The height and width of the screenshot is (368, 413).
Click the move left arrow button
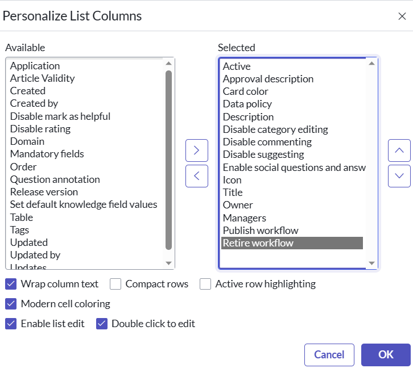[197, 175]
